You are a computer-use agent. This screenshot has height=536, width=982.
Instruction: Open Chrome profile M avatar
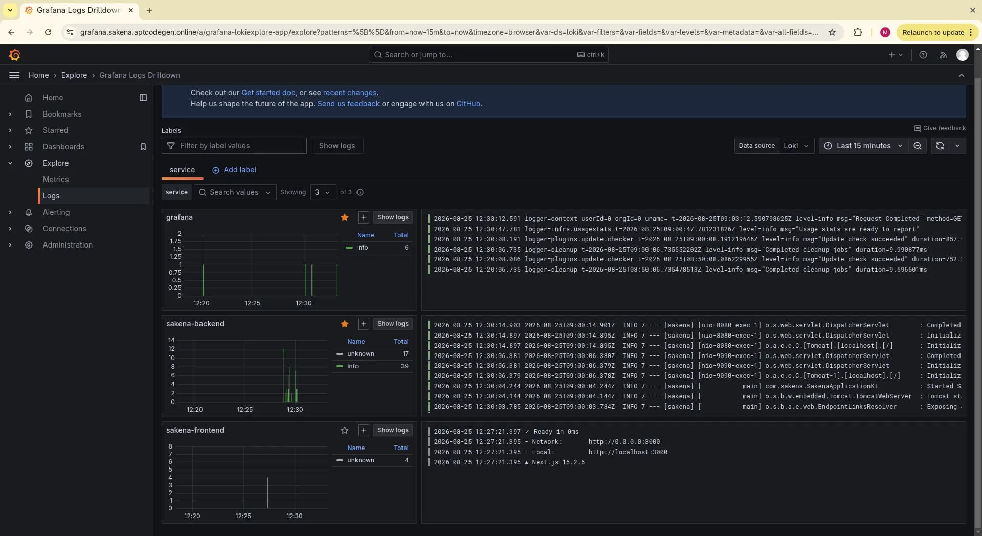pos(885,32)
